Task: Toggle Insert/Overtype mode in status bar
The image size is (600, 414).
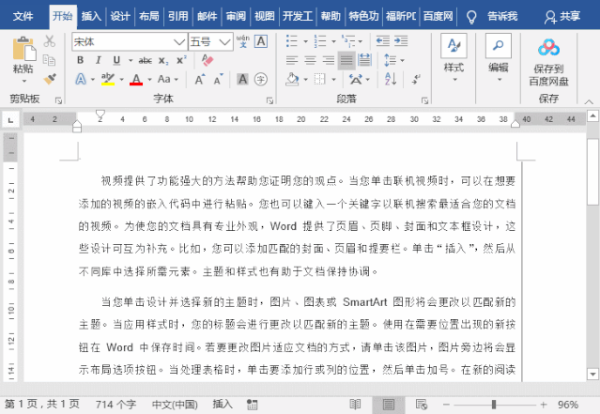Action: 223,404
